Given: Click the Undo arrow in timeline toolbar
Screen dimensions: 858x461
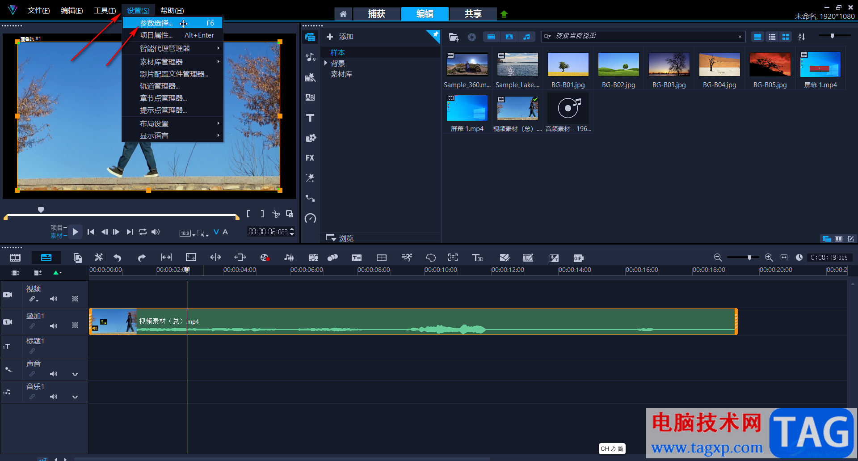Looking at the screenshot, I should click(x=117, y=258).
